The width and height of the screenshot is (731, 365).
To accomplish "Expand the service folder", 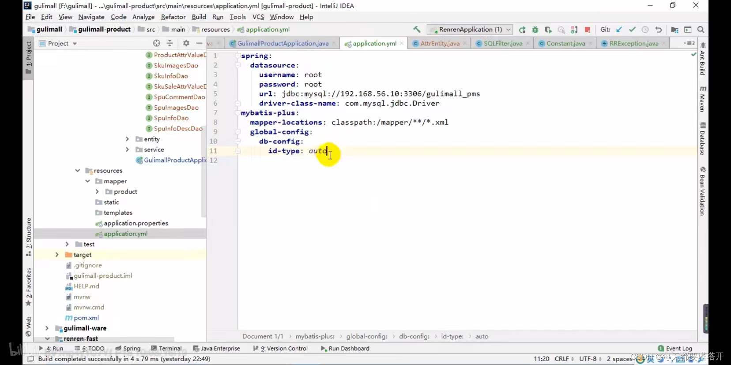I will (127, 149).
